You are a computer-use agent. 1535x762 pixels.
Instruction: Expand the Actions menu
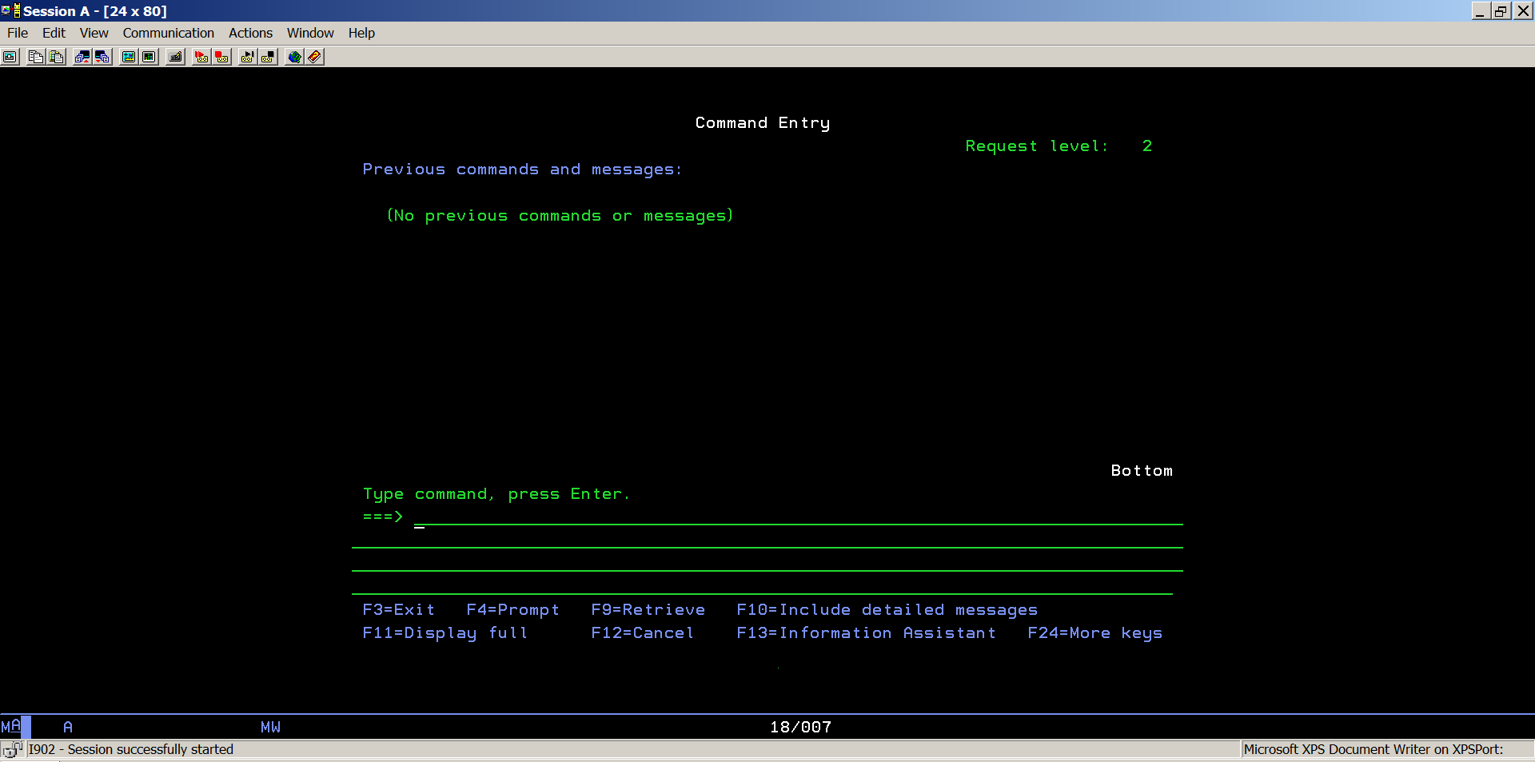click(x=250, y=33)
